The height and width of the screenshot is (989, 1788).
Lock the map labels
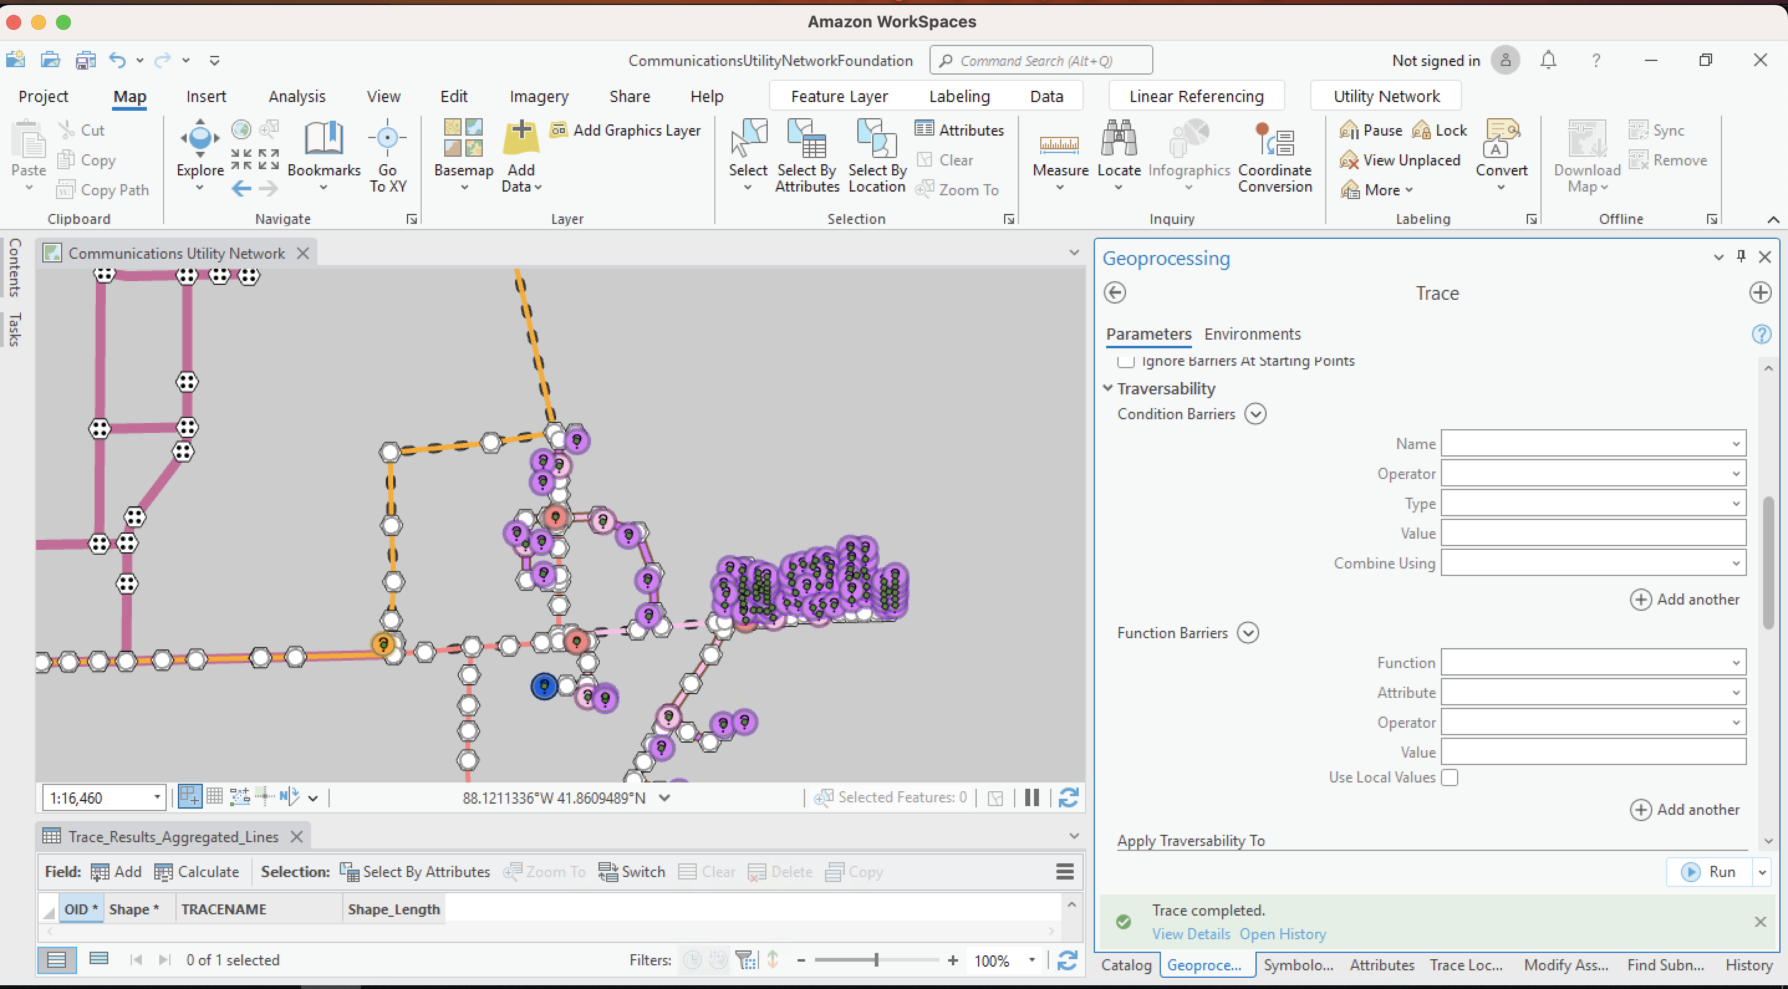tap(1440, 130)
